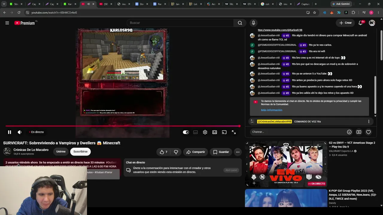The width and height of the screenshot is (383, 215).
Task: Send a Super Chat from the chat bar
Action: point(359,132)
